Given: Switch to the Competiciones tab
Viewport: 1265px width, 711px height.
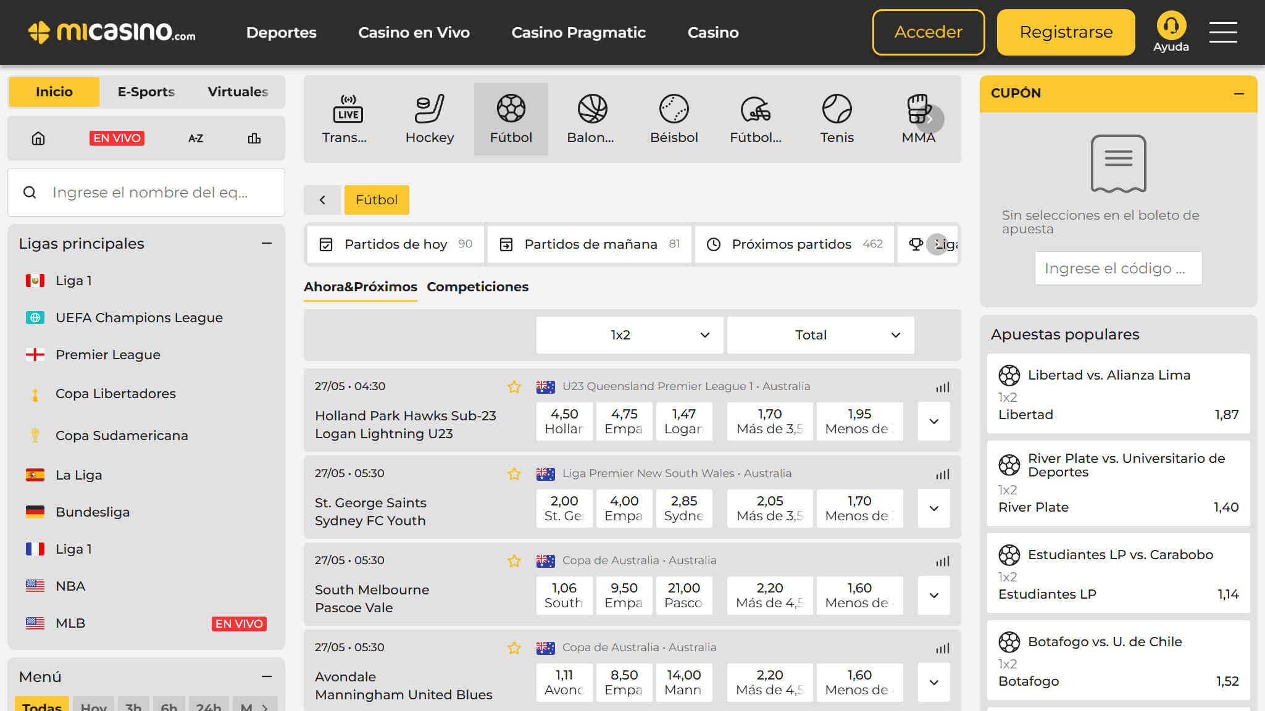Looking at the screenshot, I should [x=477, y=287].
